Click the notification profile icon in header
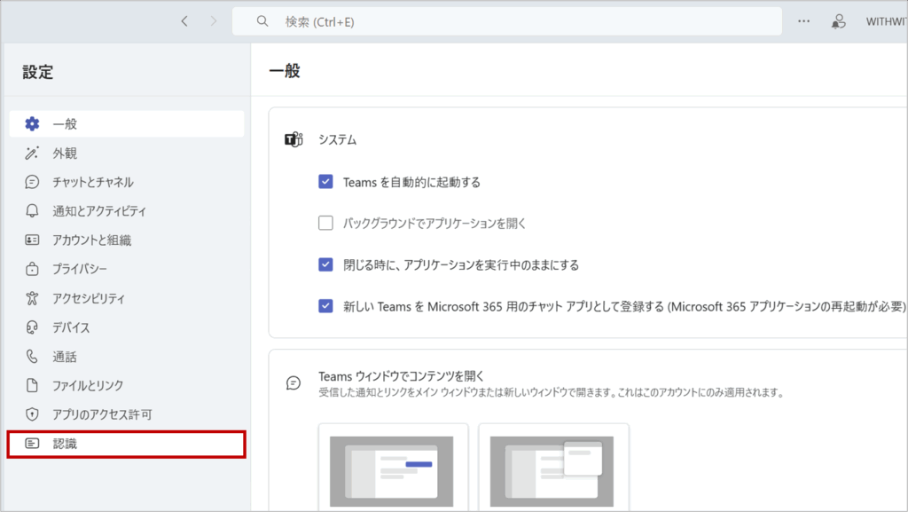This screenshot has width=908, height=512. [839, 22]
